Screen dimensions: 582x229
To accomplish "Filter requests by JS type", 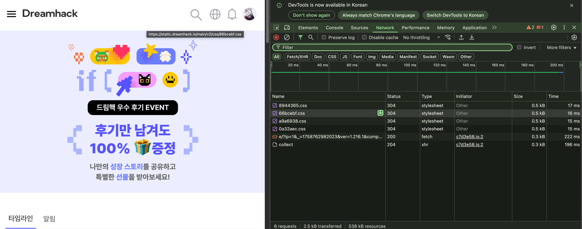I will 345,57.
